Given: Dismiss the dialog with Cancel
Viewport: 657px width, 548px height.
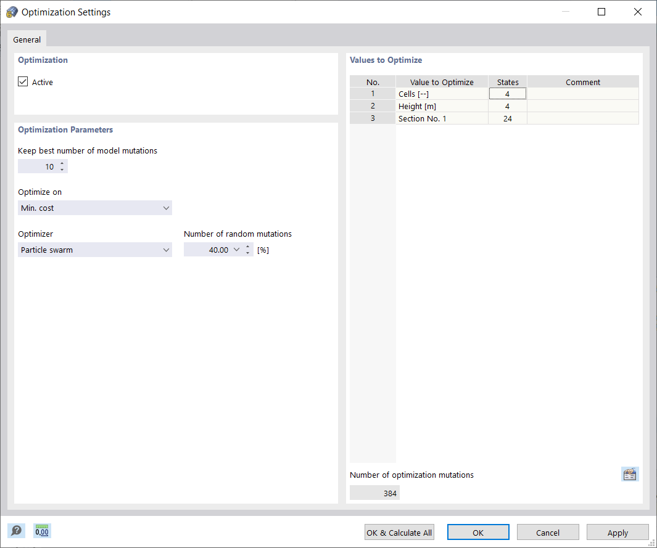Looking at the screenshot, I should click(547, 531).
